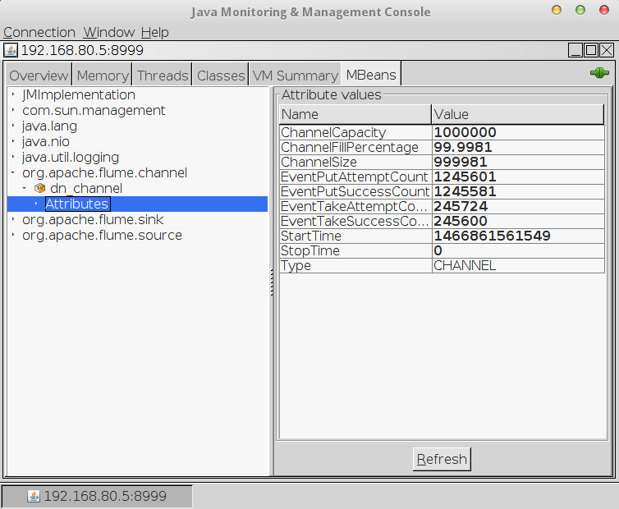Select the EventTakeAttemptCo... attribute name
This screenshot has width=619, height=509.
[x=355, y=206]
